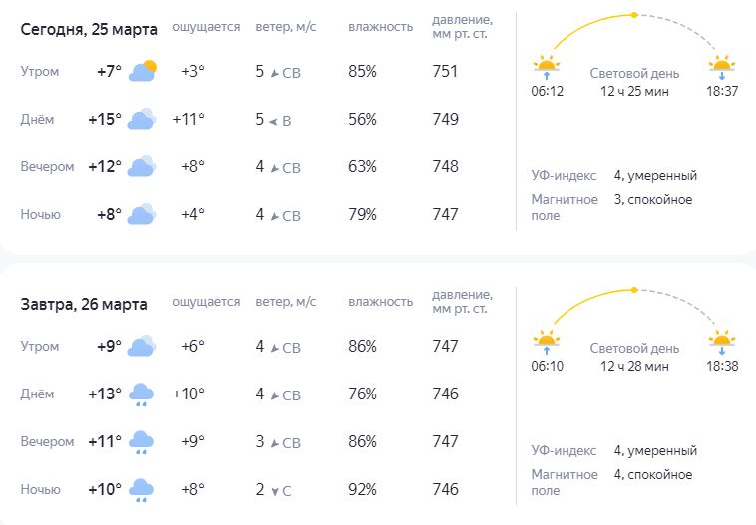756x525 pixels.
Task: Click the sun position dot on tomorrow's arc
Action: click(633, 290)
